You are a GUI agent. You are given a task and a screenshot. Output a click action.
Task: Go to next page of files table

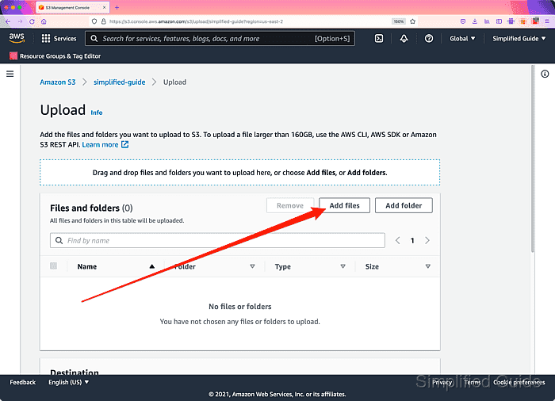click(x=427, y=241)
